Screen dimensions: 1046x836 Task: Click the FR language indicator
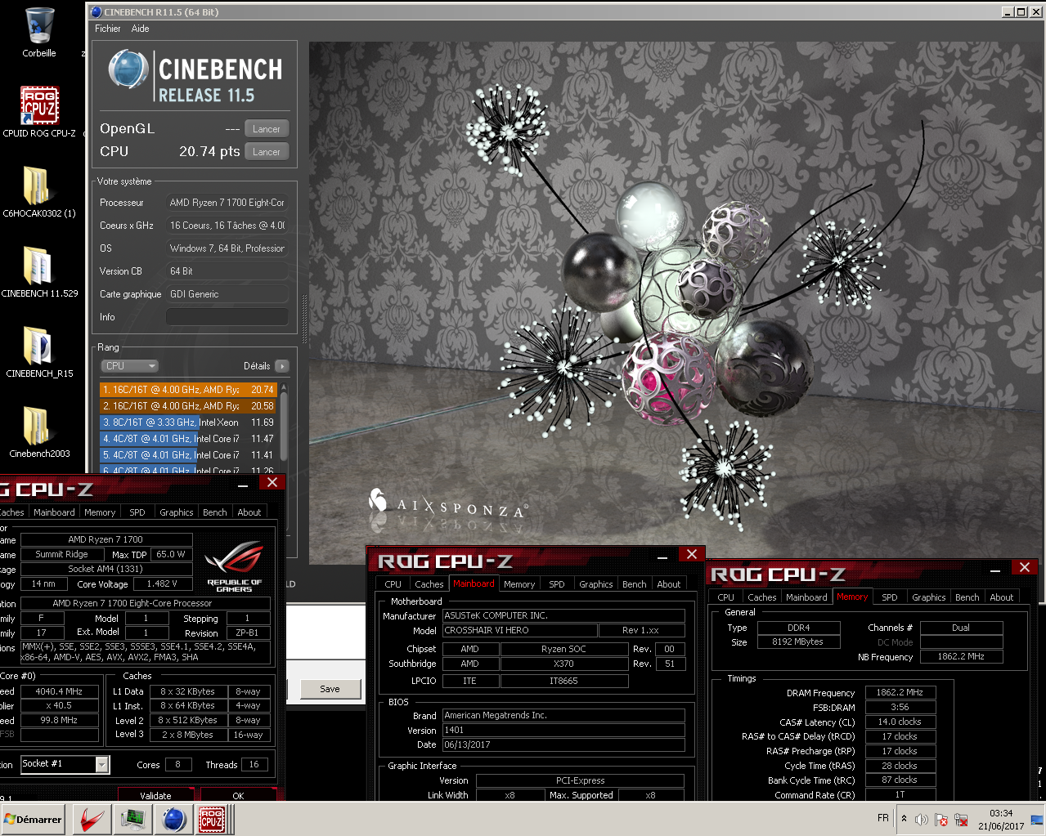click(x=883, y=818)
